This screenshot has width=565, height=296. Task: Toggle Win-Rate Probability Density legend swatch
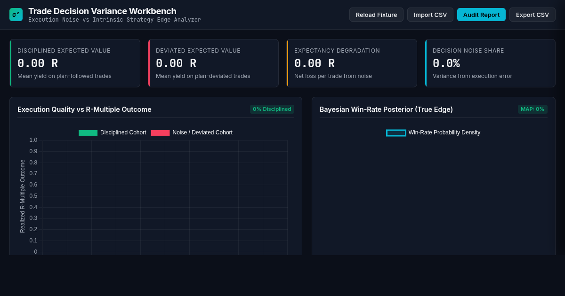396,133
